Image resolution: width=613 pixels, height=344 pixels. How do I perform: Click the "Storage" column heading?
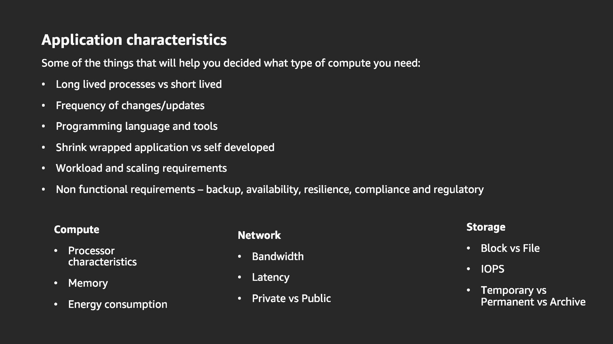click(x=486, y=227)
